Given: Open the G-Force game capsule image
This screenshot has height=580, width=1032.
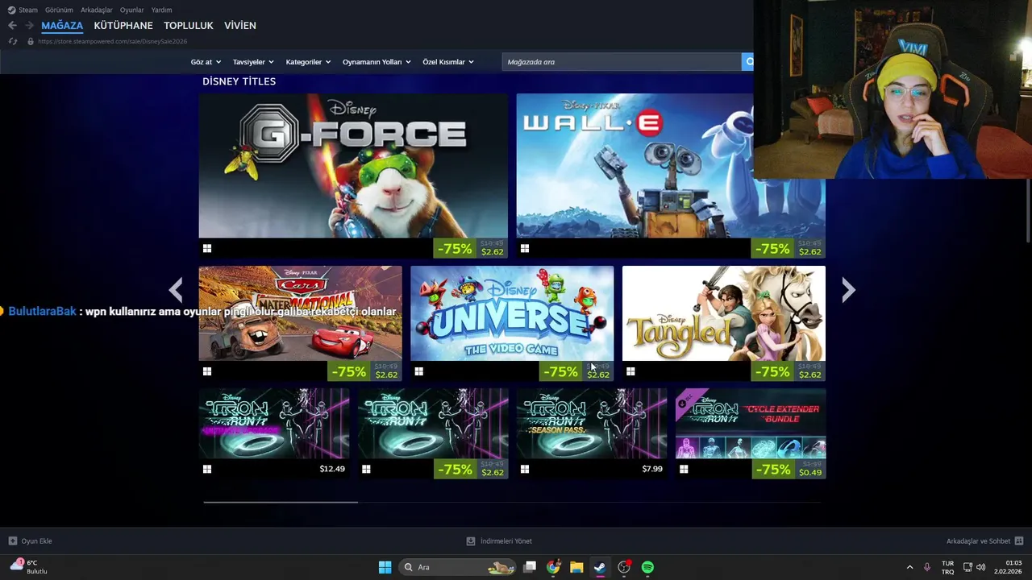Looking at the screenshot, I should [353, 165].
